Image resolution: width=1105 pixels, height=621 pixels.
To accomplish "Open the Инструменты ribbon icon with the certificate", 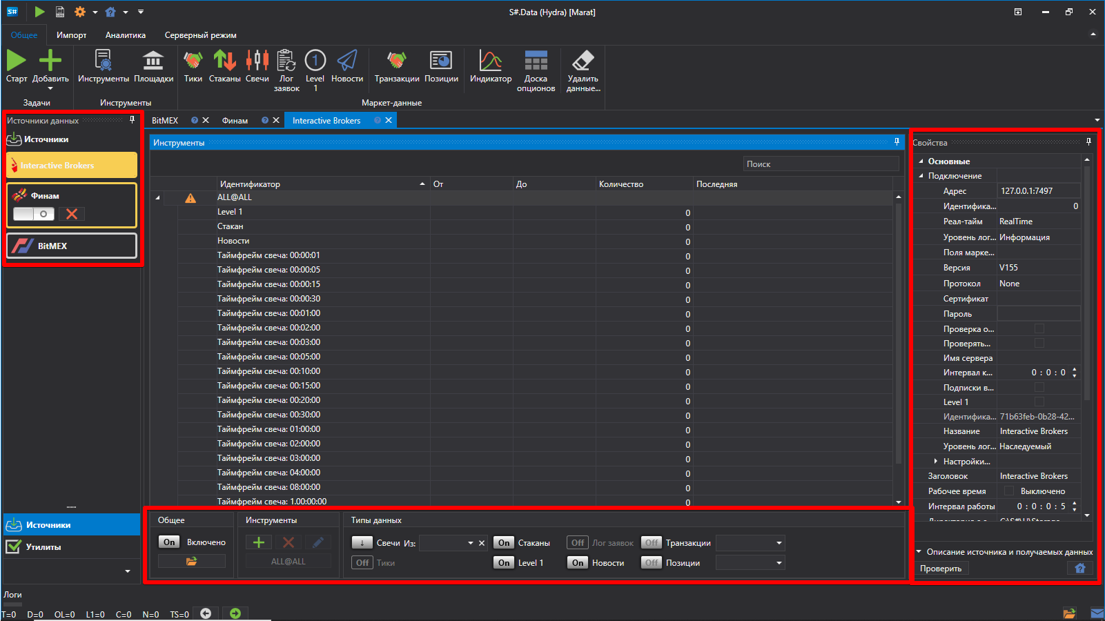I will (x=104, y=66).
